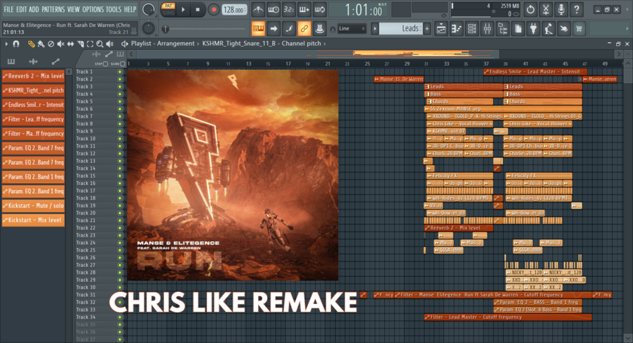Open the PATTERNS menu
This screenshot has width=633, height=343.
point(54,9)
